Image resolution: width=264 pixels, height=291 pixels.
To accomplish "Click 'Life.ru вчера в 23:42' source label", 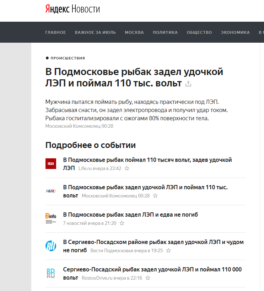I will (x=100, y=168).
